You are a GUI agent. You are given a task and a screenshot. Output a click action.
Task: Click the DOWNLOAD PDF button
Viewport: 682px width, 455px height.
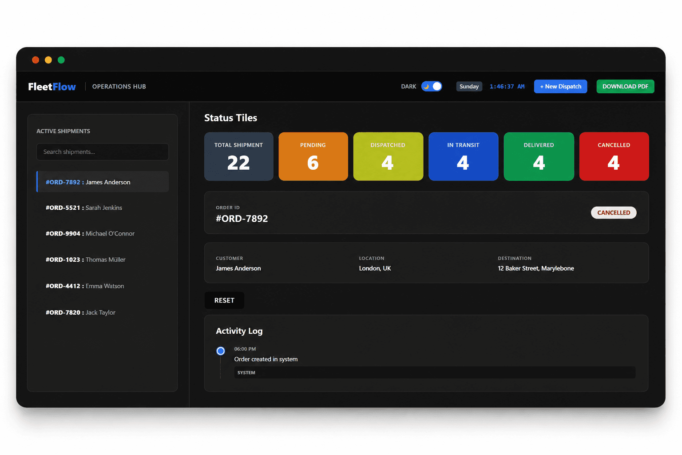tap(625, 86)
